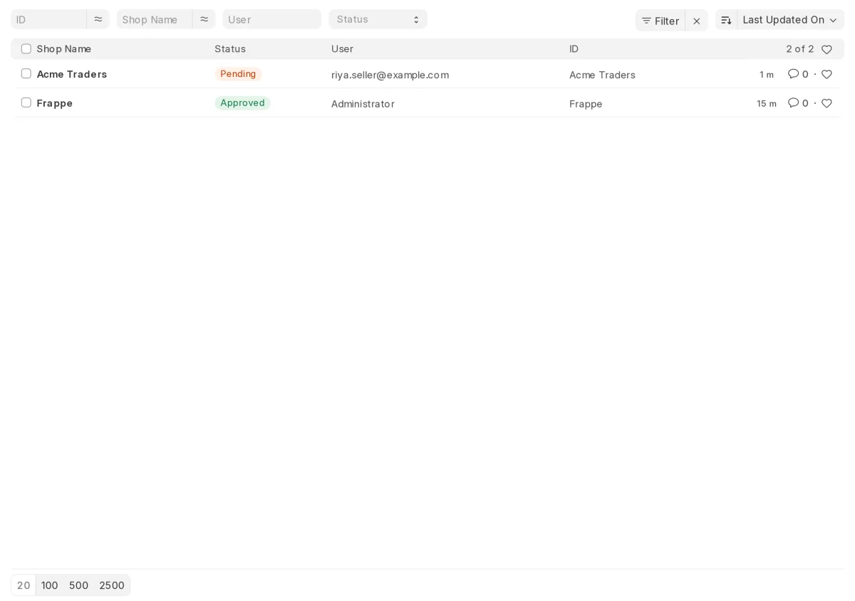Like the Frappe row heart icon
Viewport: 855px width, 601px height.
826,103
